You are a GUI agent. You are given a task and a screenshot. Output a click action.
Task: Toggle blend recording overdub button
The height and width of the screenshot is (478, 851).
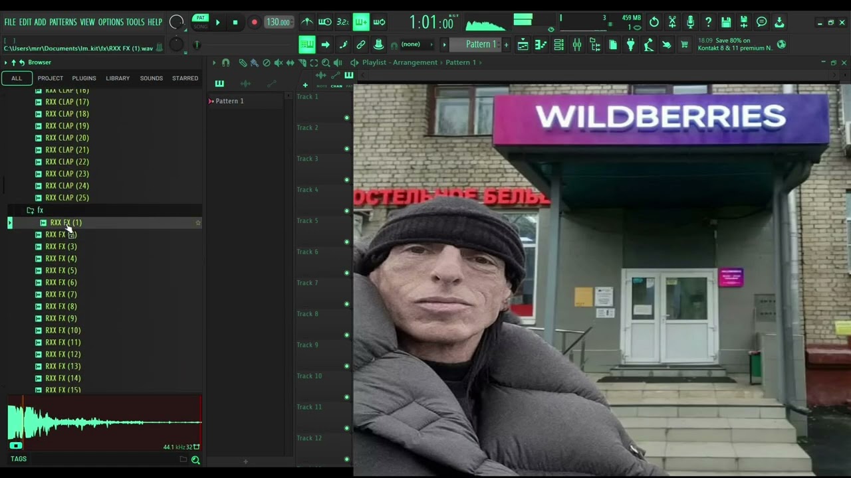361,22
